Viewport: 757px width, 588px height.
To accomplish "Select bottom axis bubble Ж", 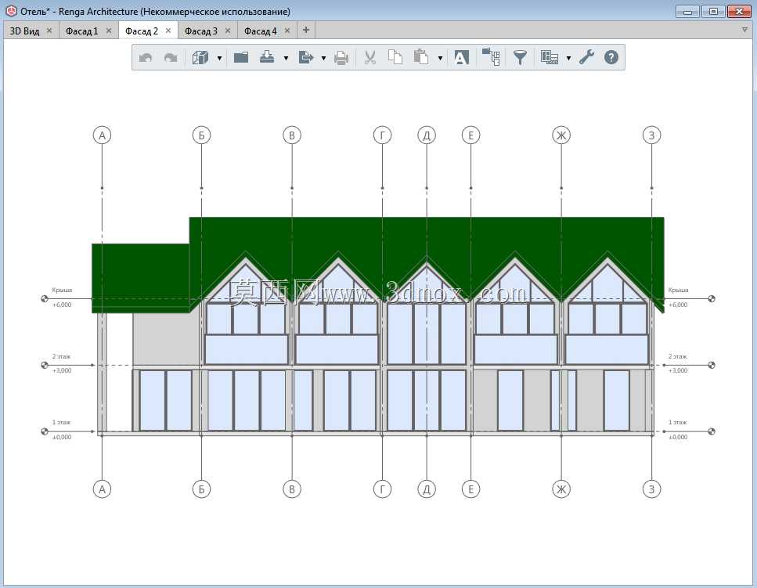I will coord(561,489).
